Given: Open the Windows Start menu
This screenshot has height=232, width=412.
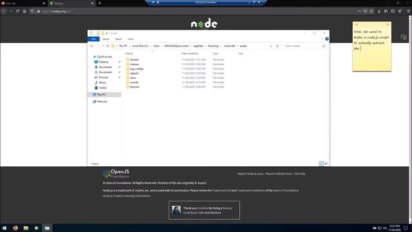Looking at the screenshot, I should point(5,227).
